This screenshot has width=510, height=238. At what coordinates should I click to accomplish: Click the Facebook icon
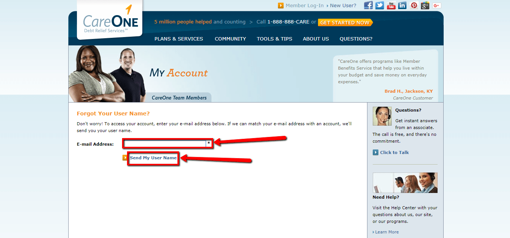[368, 5]
